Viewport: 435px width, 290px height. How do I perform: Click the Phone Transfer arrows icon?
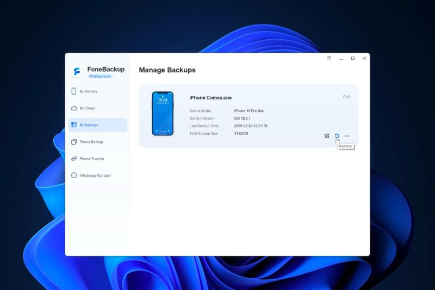click(74, 158)
